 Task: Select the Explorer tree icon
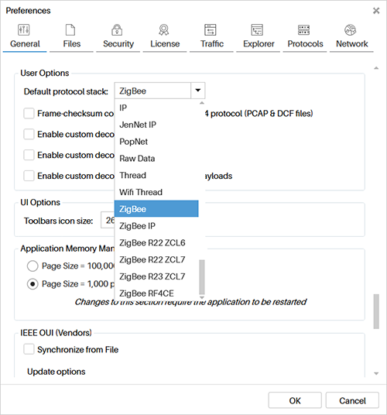click(257, 30)
